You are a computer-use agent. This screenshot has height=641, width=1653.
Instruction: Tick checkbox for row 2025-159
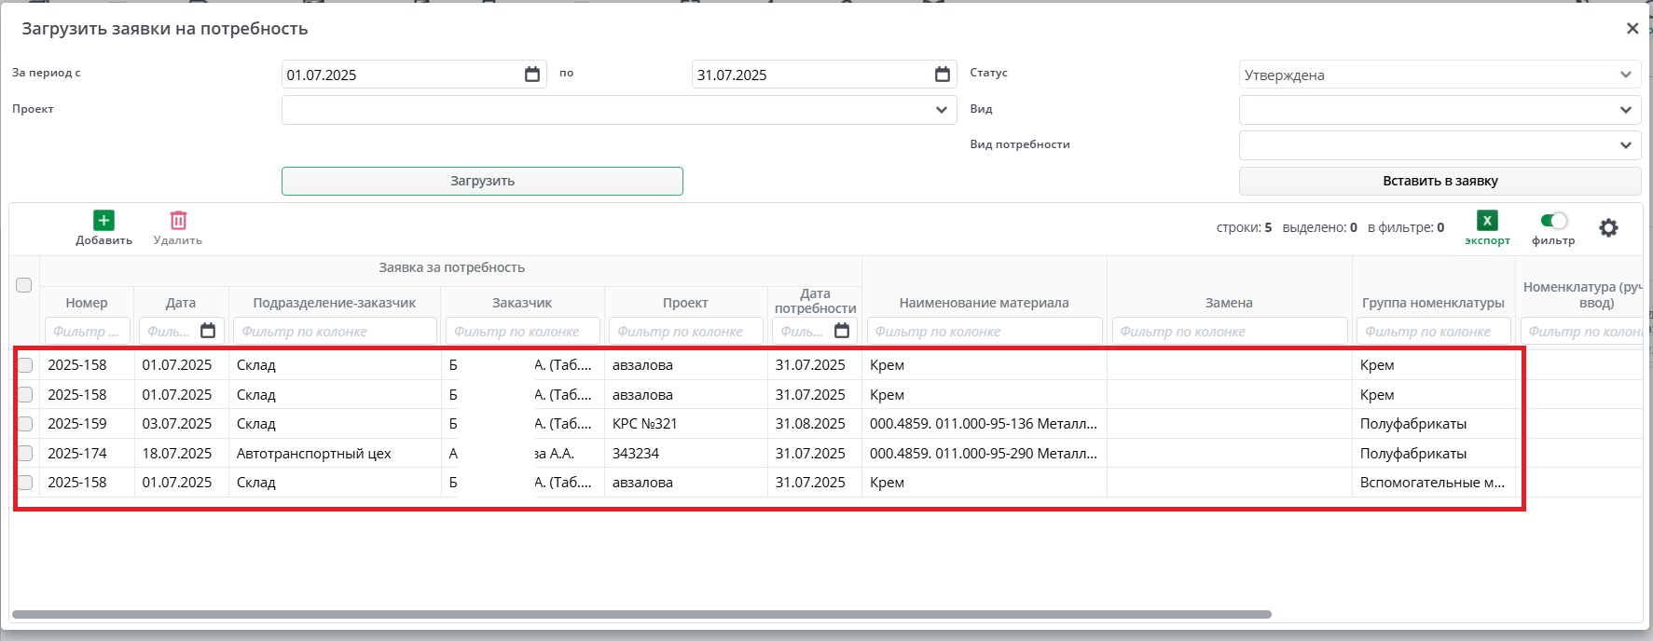coord(25,424)
